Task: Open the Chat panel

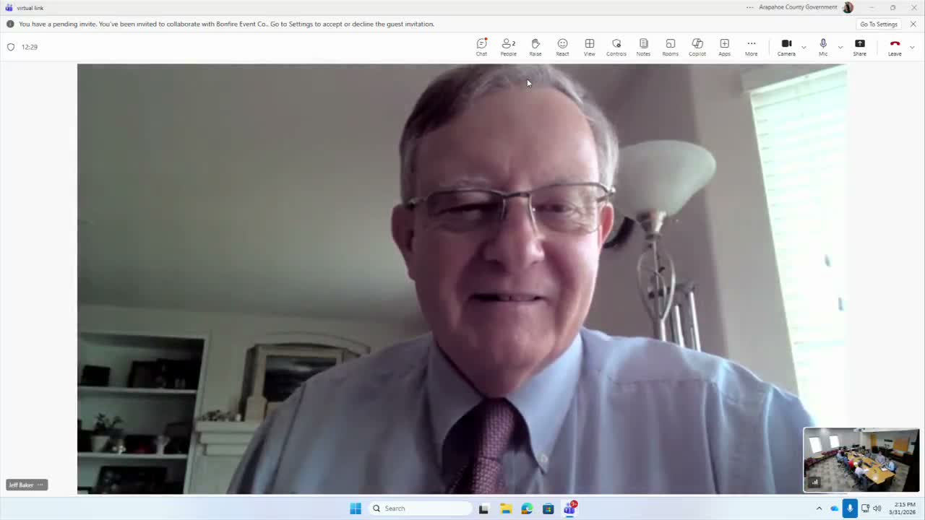Action: pyautogui.click(x=481, y=47)
